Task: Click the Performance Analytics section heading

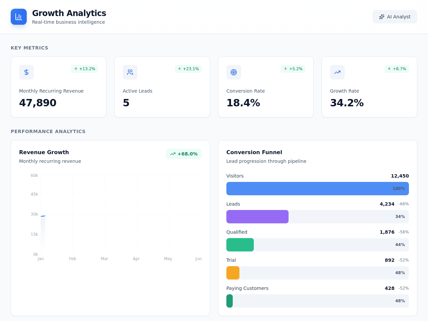Action: (x=48, y=131)
